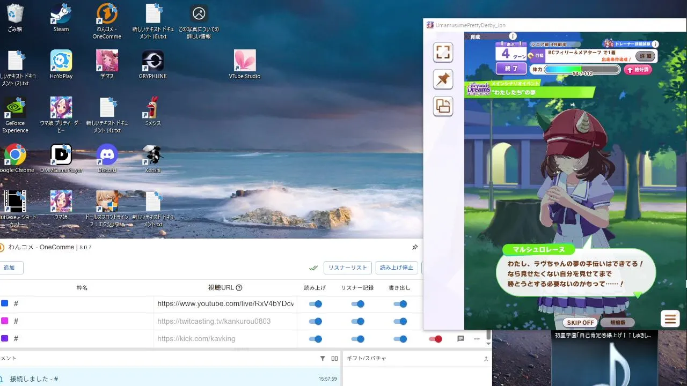Click the twitcasting.tv/kankurou0803 URL field
Screen dimensions: 687x386
tap(225, 322)
